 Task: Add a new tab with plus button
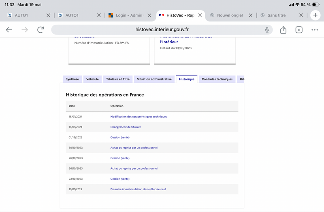pos(315,15)
